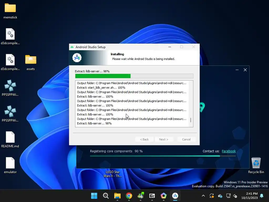The height and width of the screenshot is (202, 269).
Task: Click the Cancel button in setup
Action: [x=186, y=139]
